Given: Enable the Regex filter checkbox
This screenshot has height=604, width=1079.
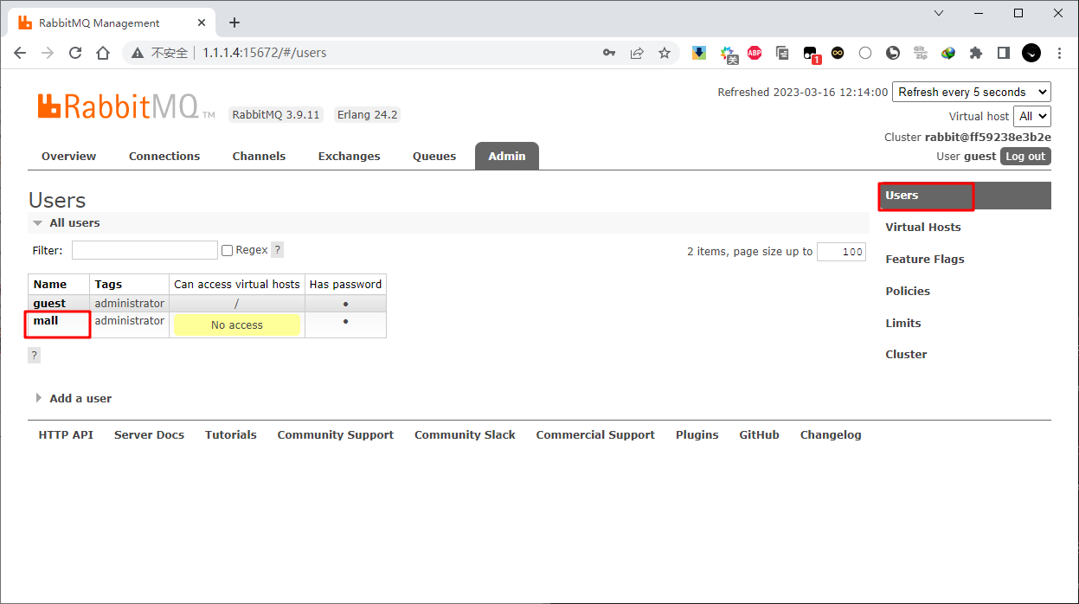Looking at the screenshot, I should point(228,250).
